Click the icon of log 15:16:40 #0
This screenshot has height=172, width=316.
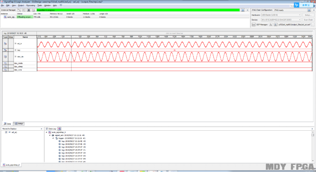click(59, 141)
